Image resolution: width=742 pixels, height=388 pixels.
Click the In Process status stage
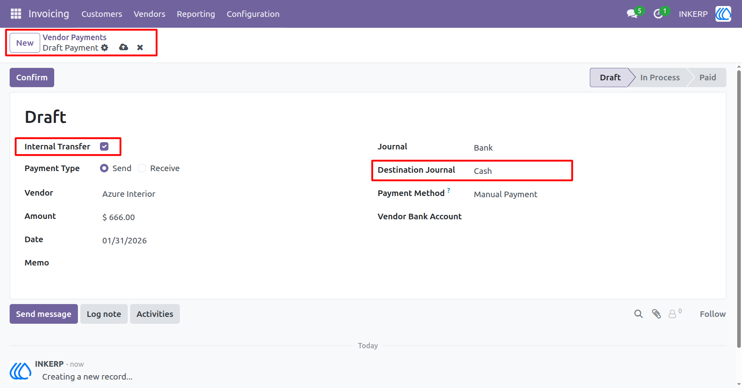[x=660, y=78]
